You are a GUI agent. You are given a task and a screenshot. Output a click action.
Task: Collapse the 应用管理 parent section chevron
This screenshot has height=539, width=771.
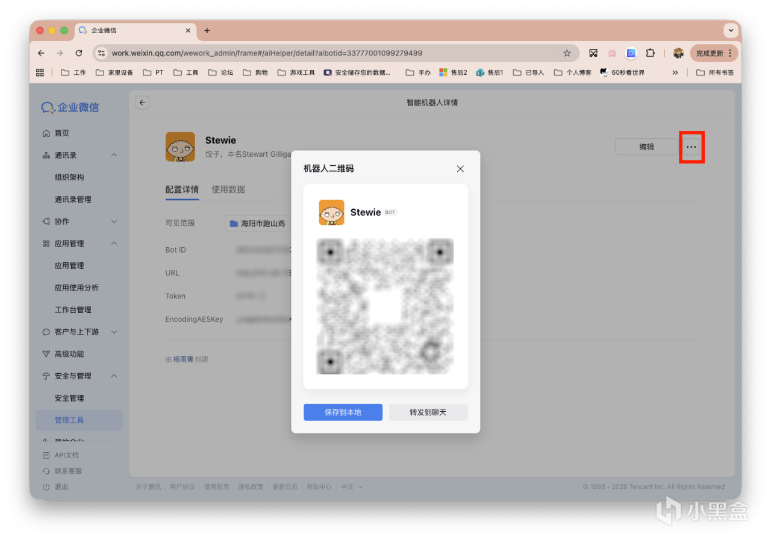(114, 244)
